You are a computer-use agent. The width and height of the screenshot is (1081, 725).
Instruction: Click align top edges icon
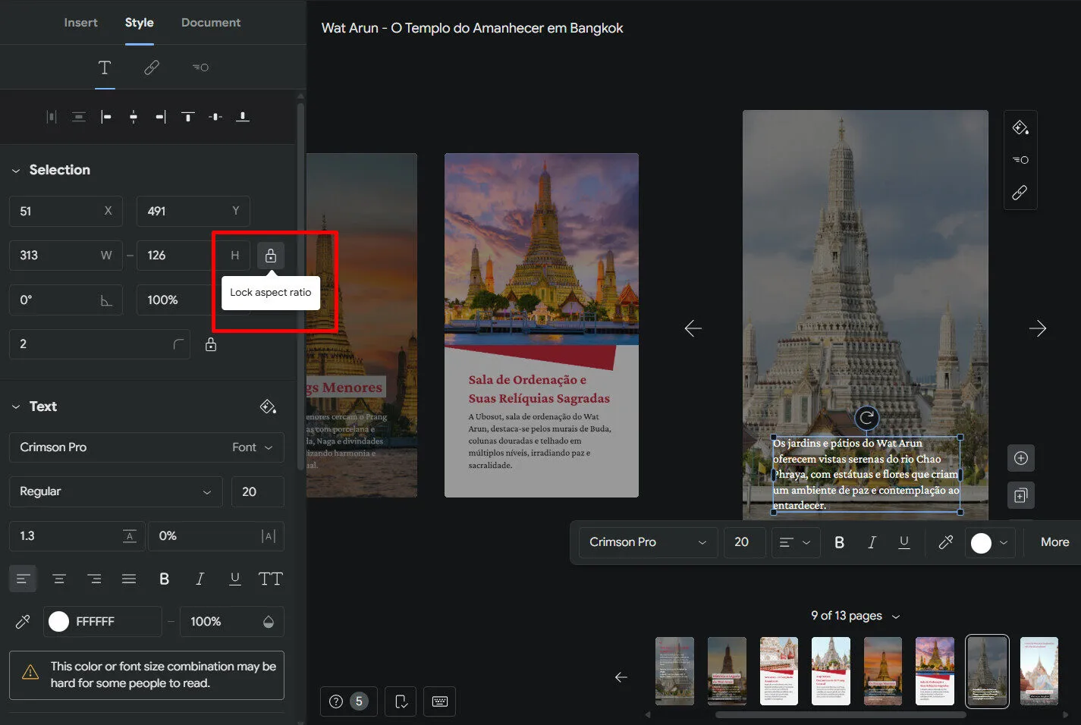(188, 117)
